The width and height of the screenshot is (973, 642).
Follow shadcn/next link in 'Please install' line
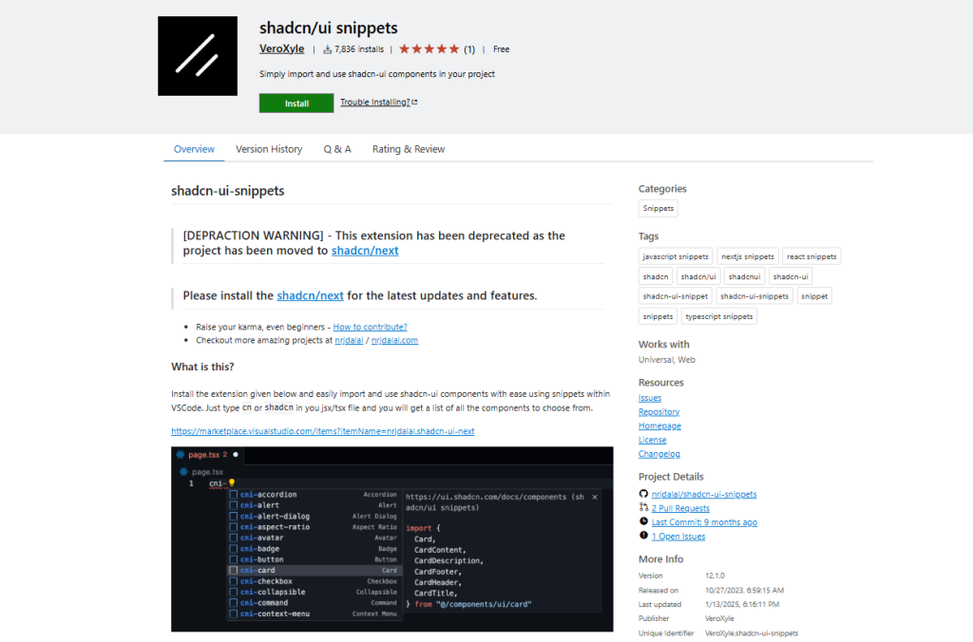coord(311,296)
